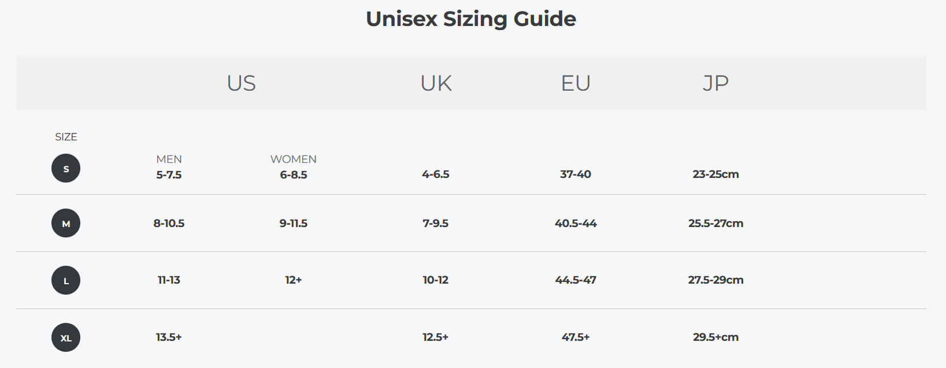Click women's size 9-11.5 value
Viewport: 946px width, 368px height.
(294, 223)
